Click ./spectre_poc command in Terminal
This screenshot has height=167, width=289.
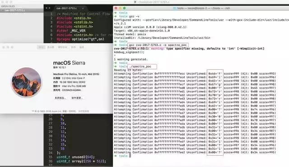(140, 67)
